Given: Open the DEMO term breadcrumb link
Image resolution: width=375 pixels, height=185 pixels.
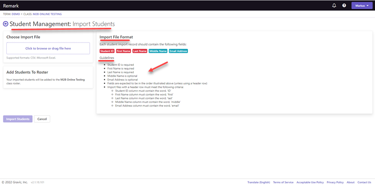Looking at the screenshot, I should click(16, 14).
